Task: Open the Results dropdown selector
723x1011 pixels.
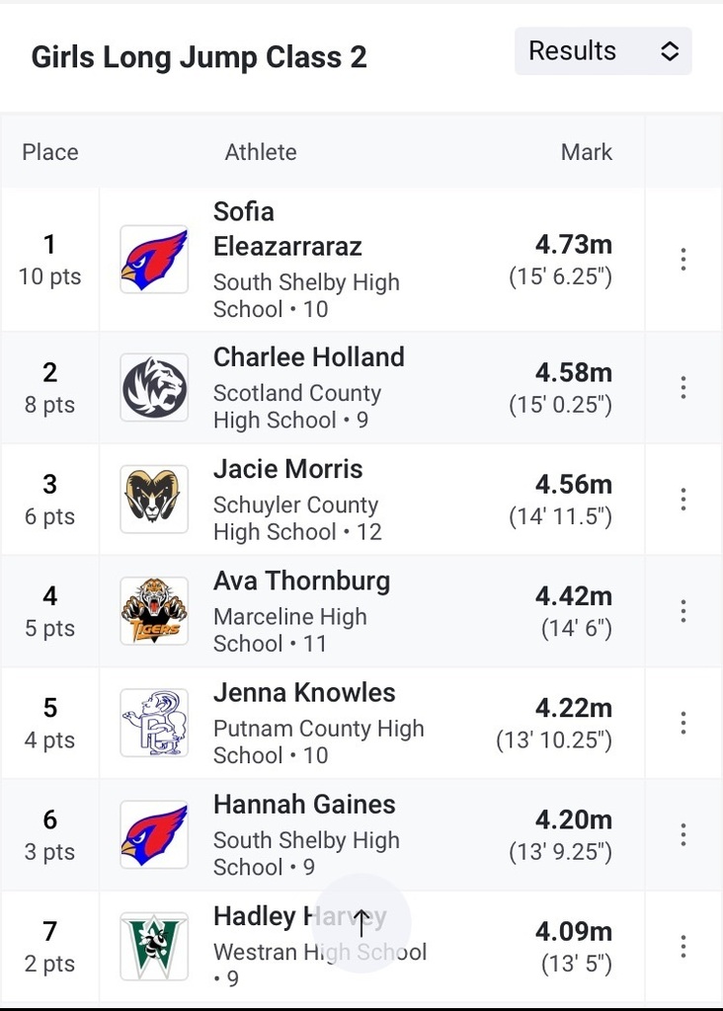Action: point(603,51)
